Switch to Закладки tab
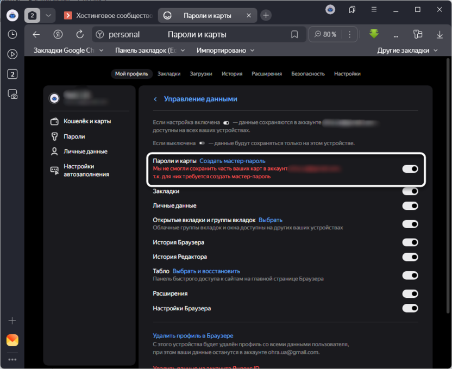Screen dimensions: 452x369 pyautogui.click(x=169, y=74)
